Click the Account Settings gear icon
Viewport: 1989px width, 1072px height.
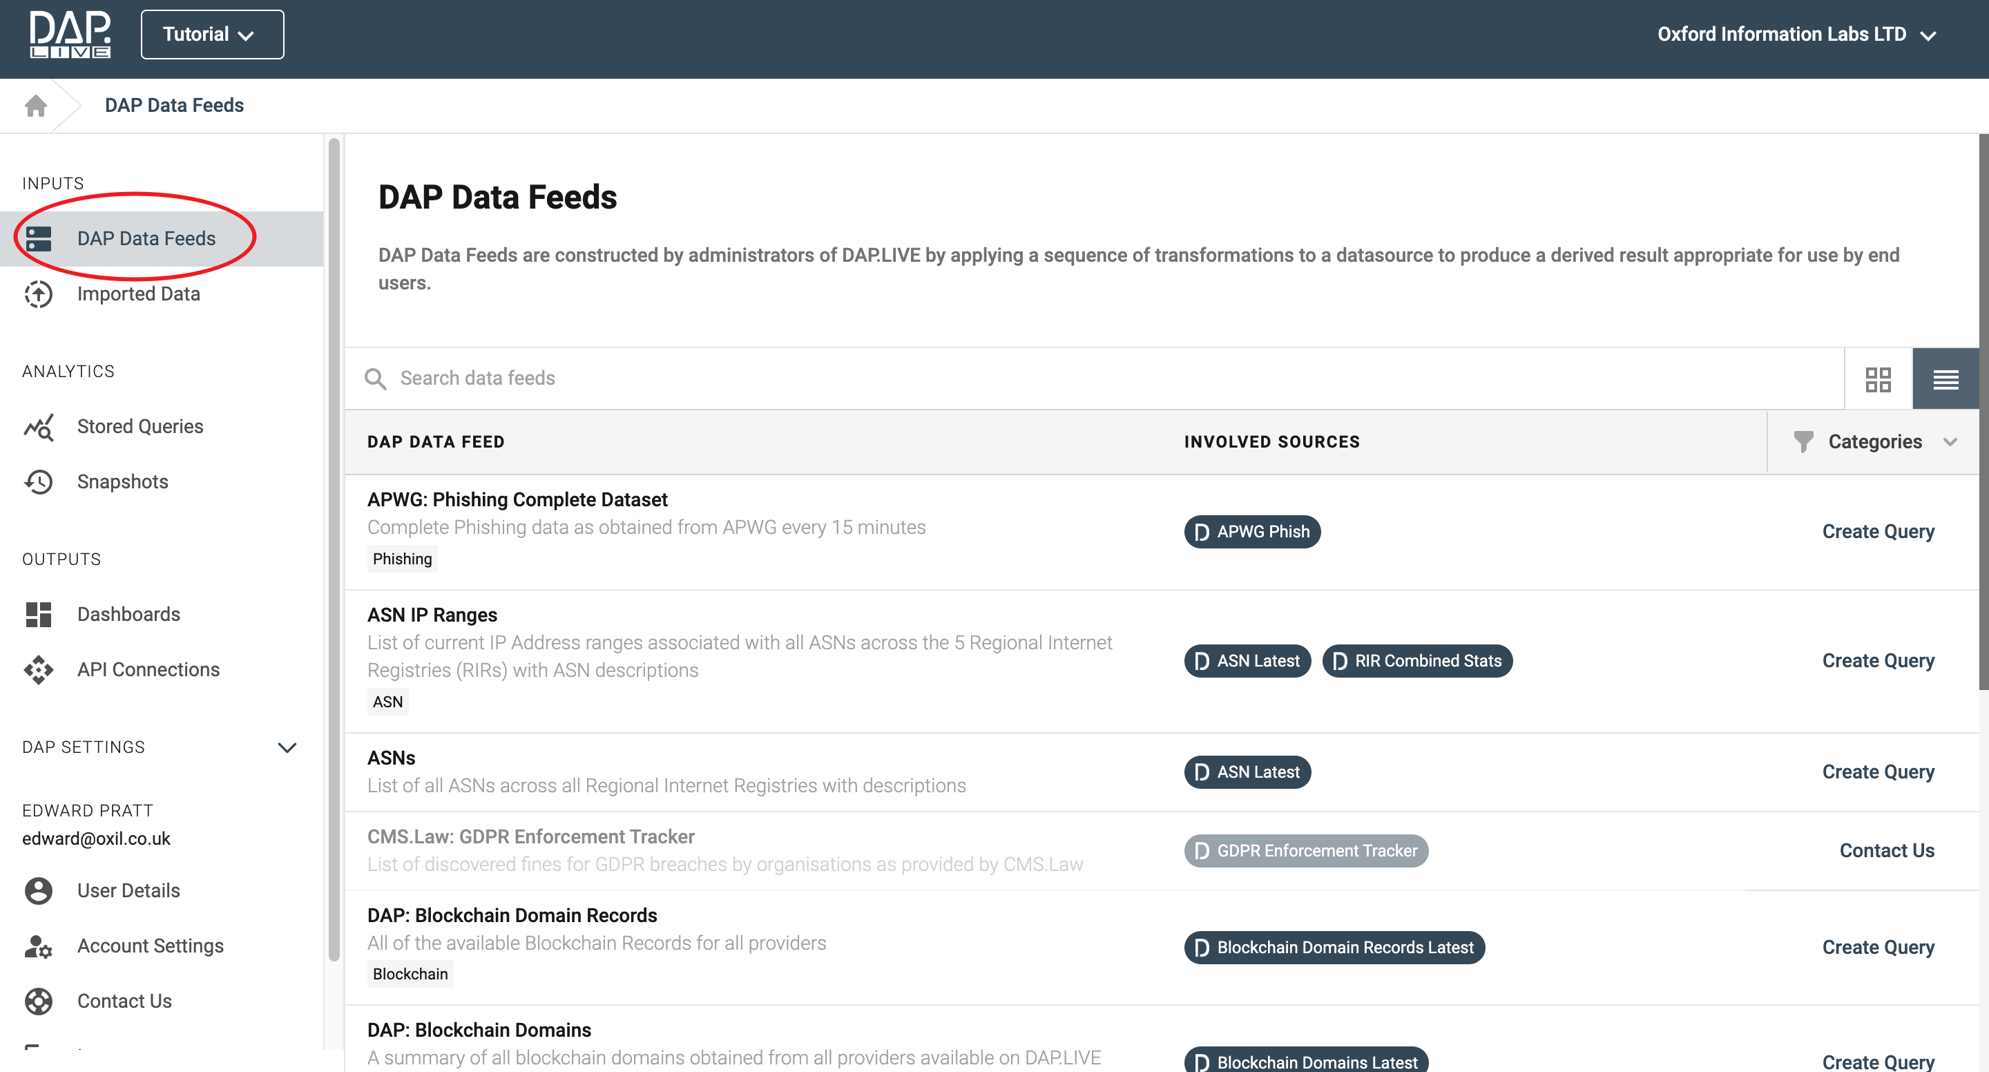pos(38,946)
